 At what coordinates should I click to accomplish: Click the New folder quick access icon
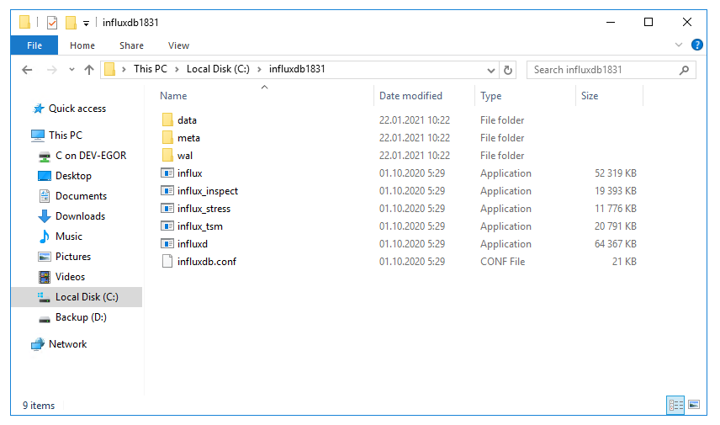(x=71, y=23)
